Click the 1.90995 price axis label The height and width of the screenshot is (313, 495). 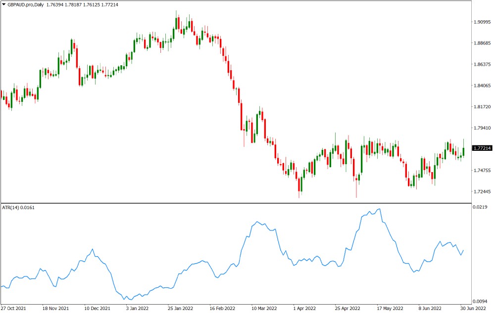click(x=482, y=22)
